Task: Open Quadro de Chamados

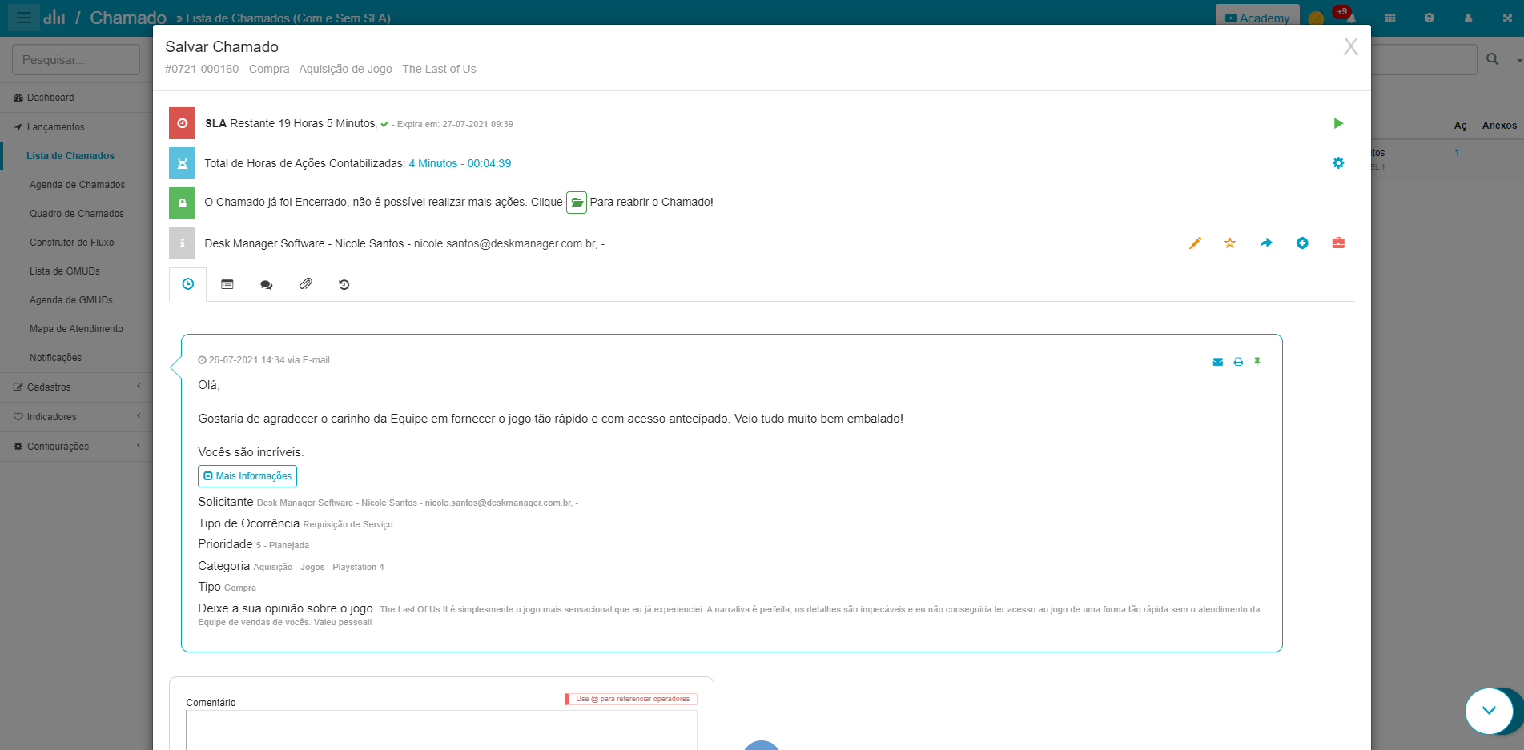Action: point(77,214)
